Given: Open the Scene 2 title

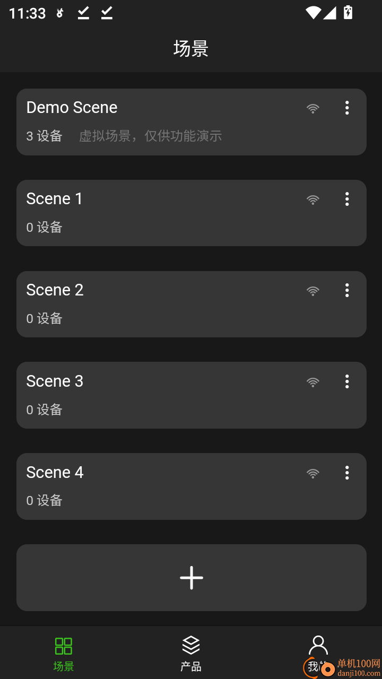Looking at the screenshot, I should 55,290.
